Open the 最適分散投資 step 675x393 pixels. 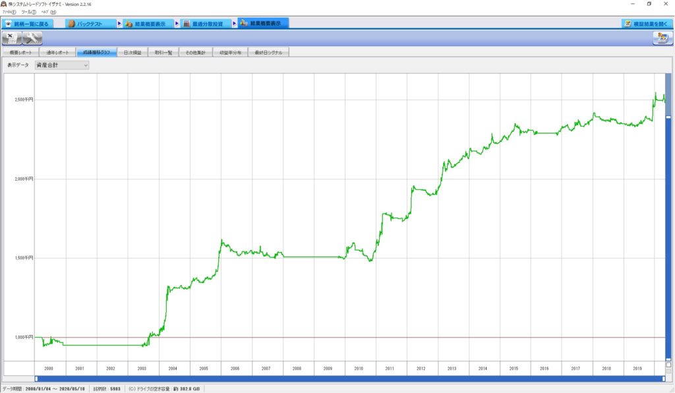click(206, 24)
